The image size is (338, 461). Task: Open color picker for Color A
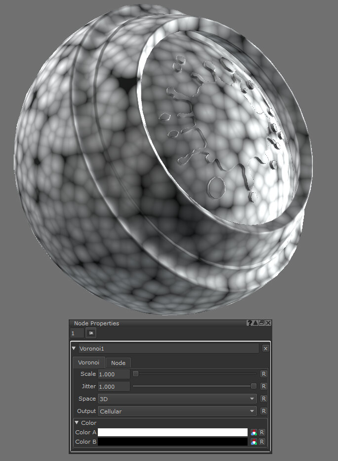pos(253,432)
